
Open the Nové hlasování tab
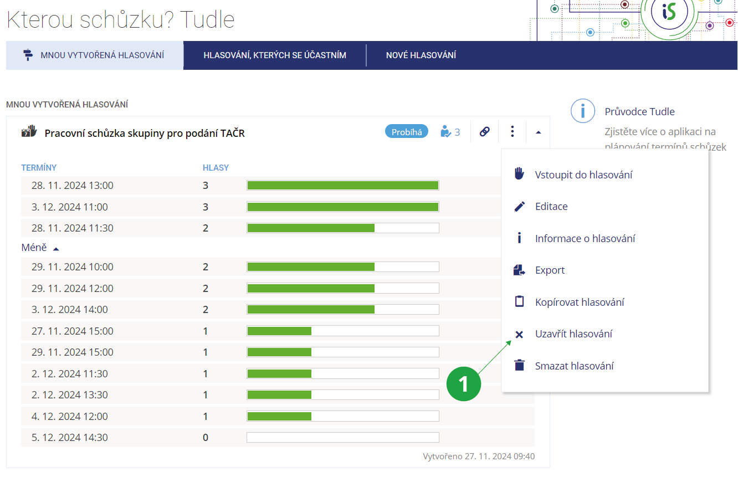(x=421, y=55)
